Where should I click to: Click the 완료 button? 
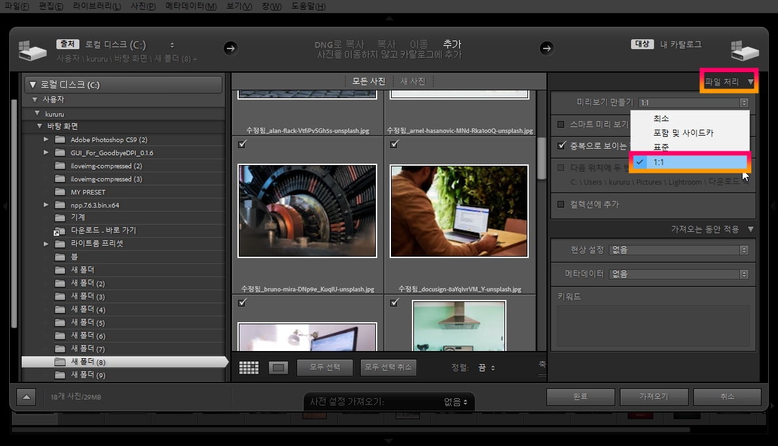tap(581, 397)
